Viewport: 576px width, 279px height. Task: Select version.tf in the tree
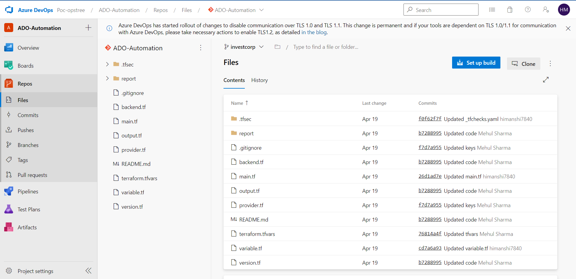pyautogui.click(x=132, y=207)
